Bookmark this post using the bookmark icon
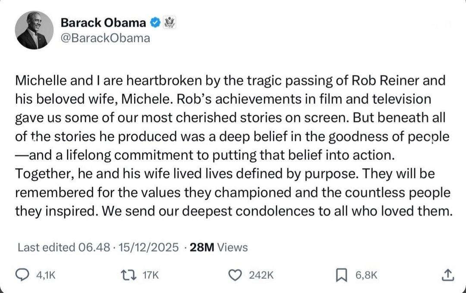466x293 pixels. point(342,274)
